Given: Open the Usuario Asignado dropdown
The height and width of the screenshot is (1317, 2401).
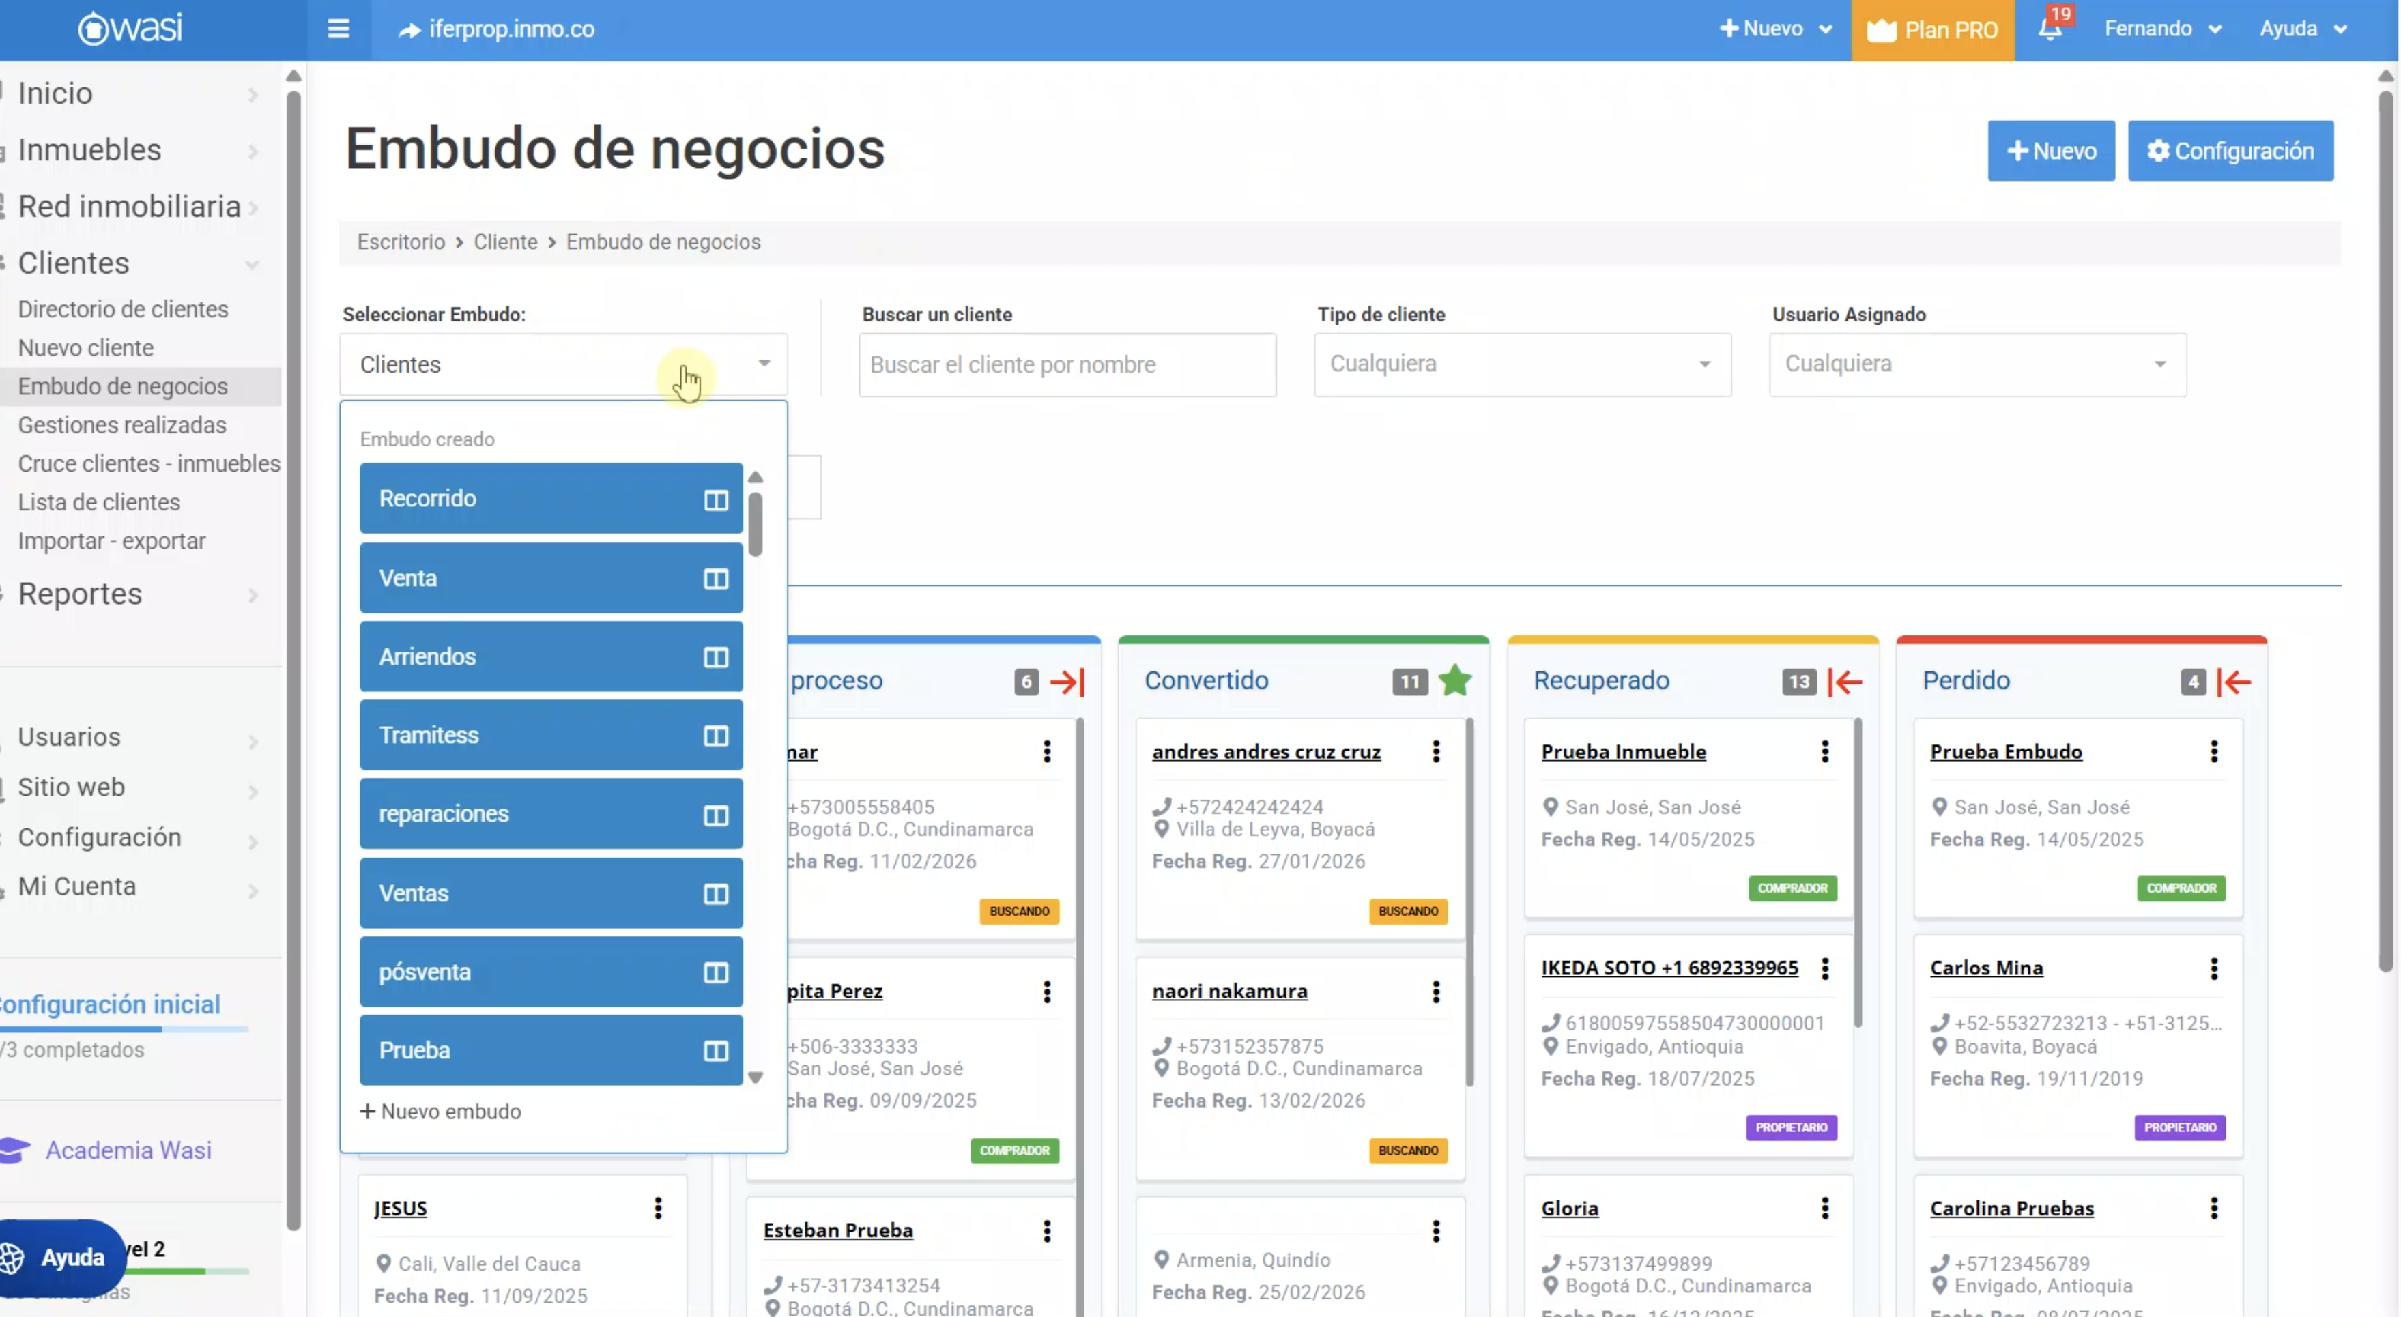Looking at the screenshot, I should point(1976,364).
